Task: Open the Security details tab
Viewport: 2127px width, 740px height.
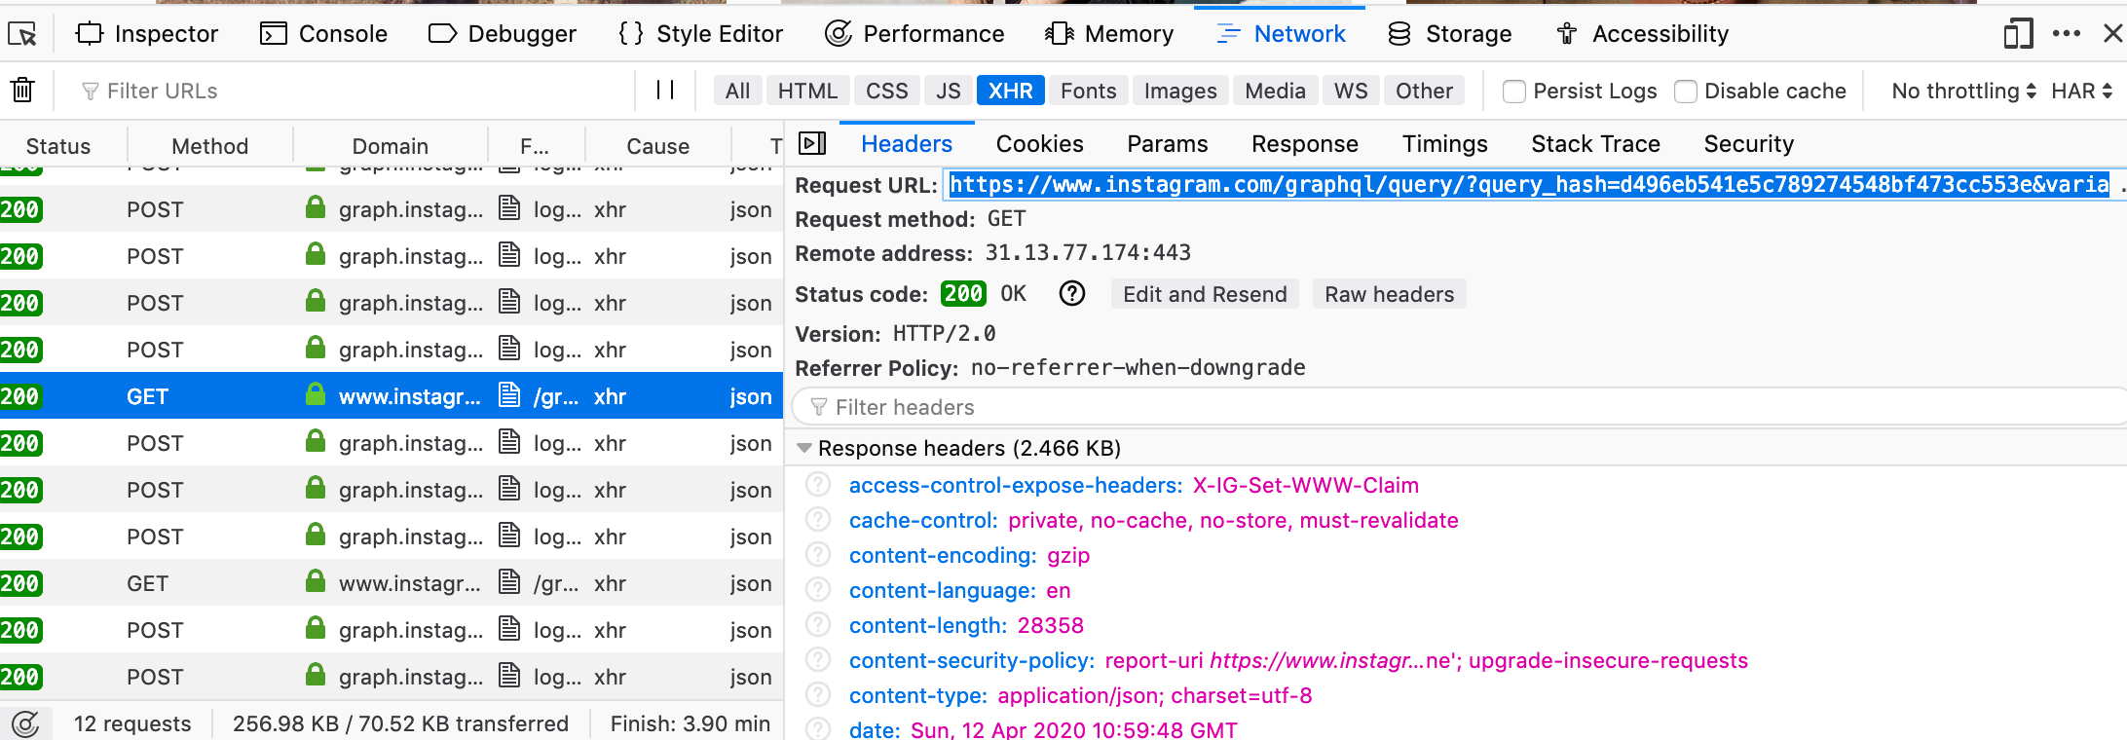Action: [1748, 144]
